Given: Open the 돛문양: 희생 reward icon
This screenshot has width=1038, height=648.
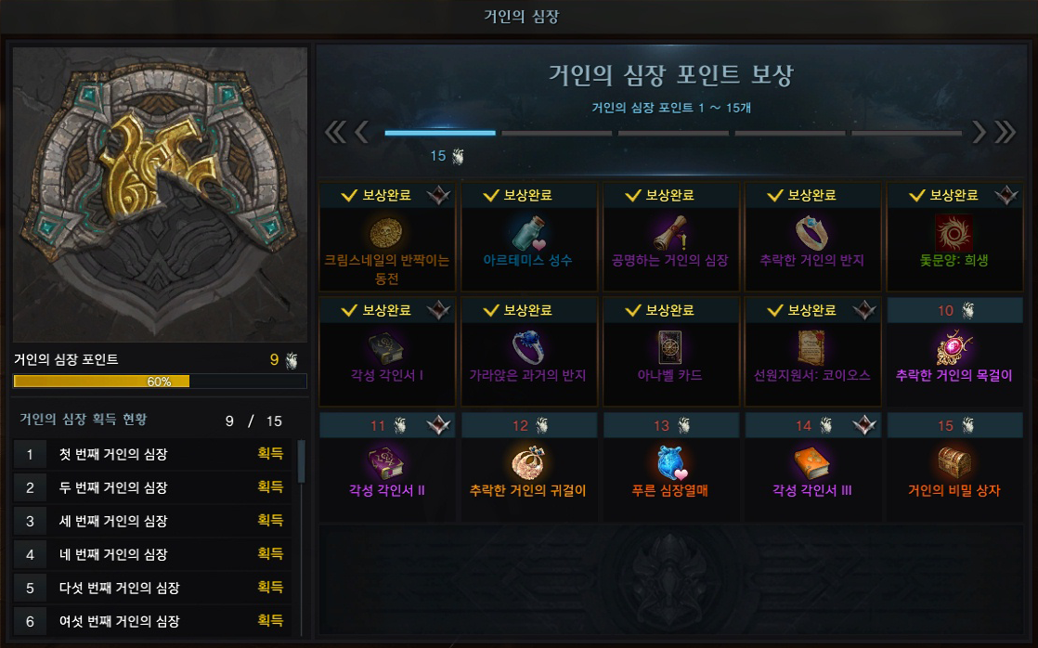Looking at the screenshot, I should click(x=954, y=233).
